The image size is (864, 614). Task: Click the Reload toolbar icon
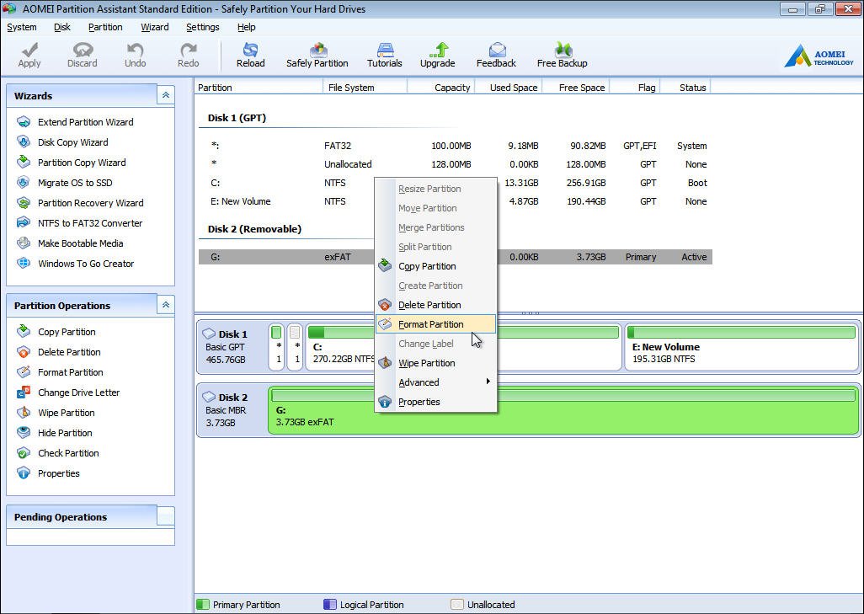tap(250, 55)
